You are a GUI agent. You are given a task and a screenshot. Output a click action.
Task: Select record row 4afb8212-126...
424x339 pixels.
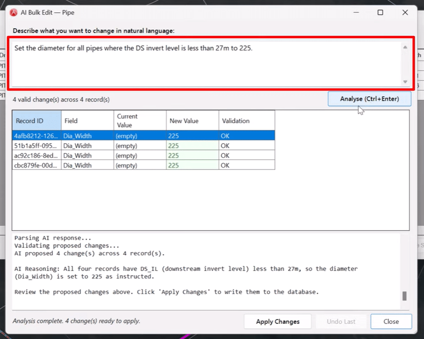coord(144,136)
